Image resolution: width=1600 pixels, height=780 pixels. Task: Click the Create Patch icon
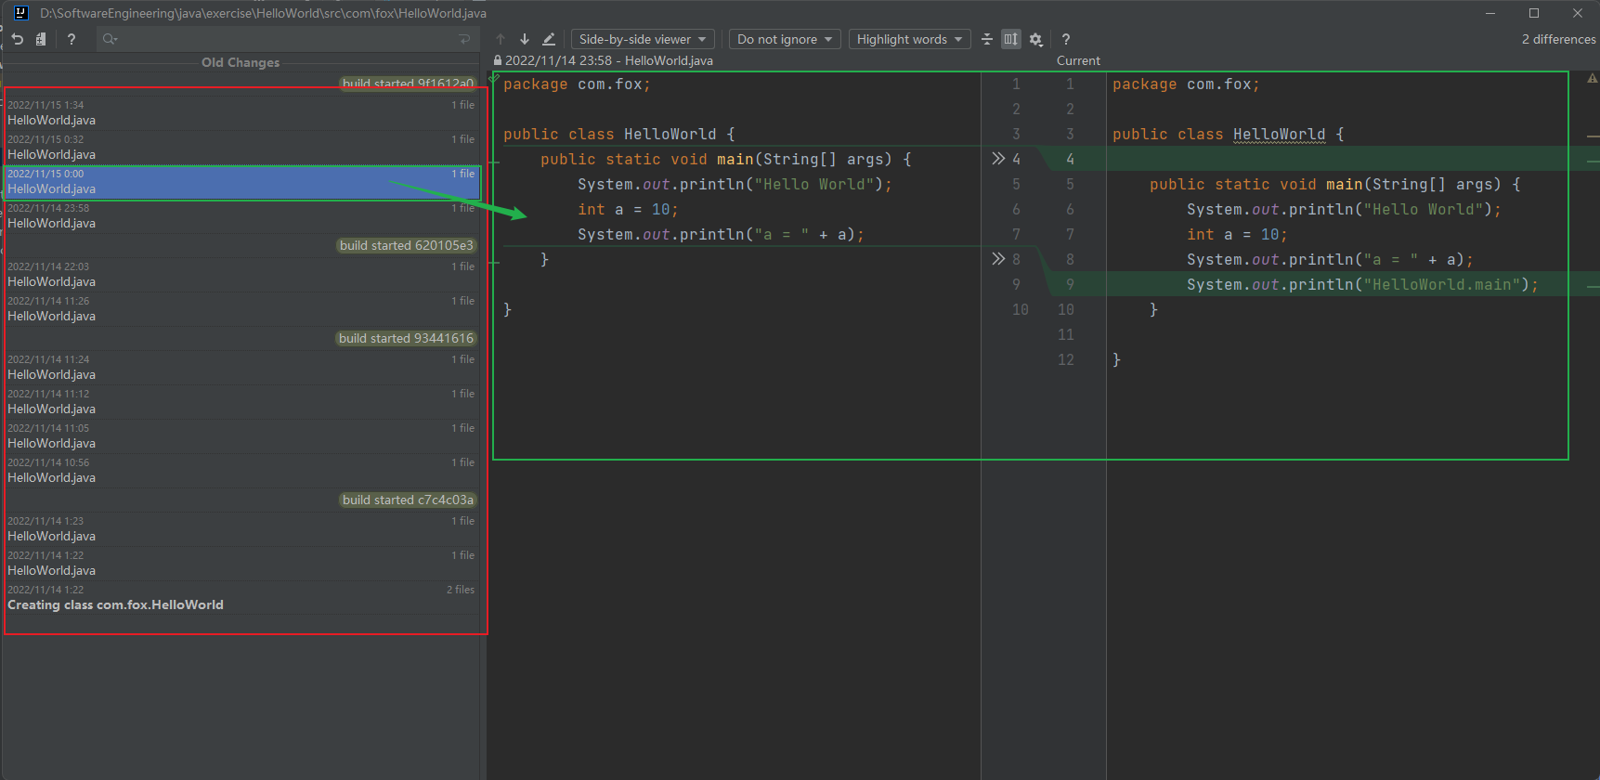pyautogui.click(x=41, y=39)
